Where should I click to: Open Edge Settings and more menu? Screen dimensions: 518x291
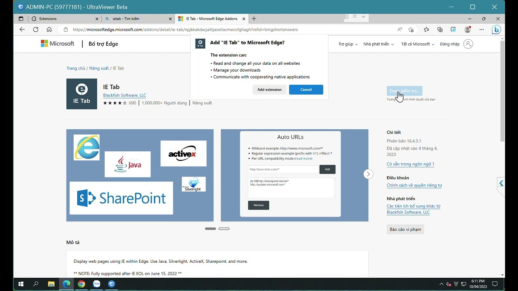pos(482,30)
